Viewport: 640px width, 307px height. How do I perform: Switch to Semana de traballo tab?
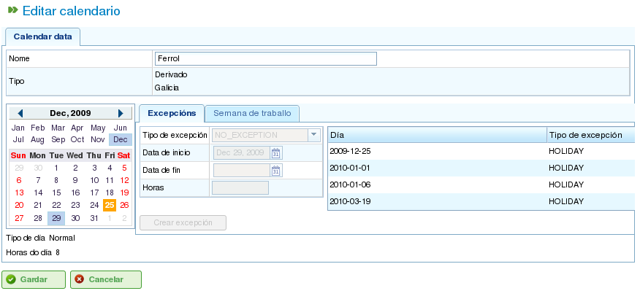click(x=252, y=113)
